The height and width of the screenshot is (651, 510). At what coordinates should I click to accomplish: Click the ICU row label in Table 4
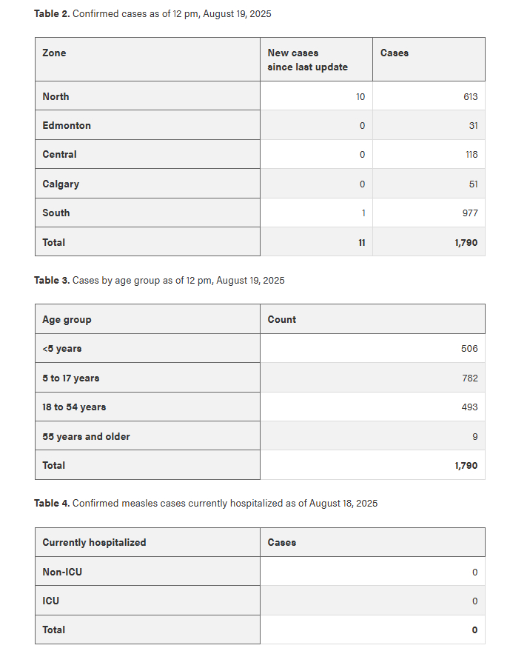[50, 601]
